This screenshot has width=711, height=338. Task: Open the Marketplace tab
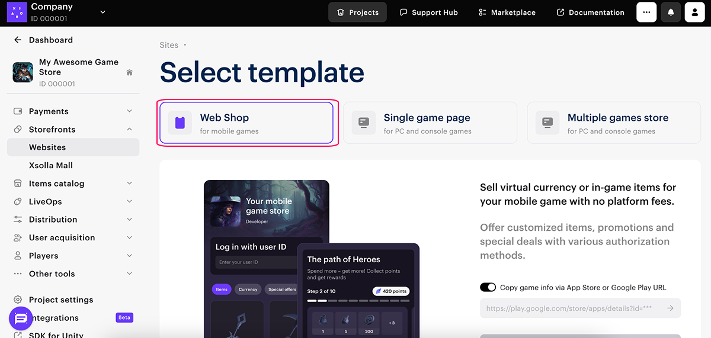point(507,12)
